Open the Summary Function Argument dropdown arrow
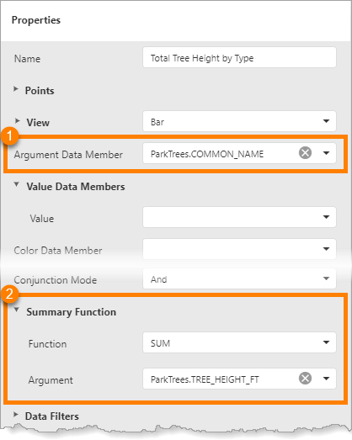 326,379
